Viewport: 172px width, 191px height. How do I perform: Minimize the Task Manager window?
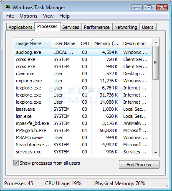(137, 8)
